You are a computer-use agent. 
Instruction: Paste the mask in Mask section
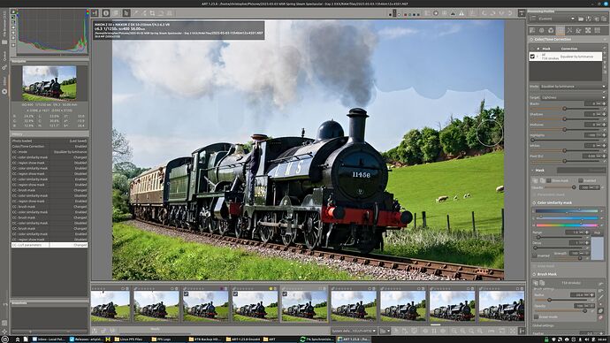click(542, 180)
